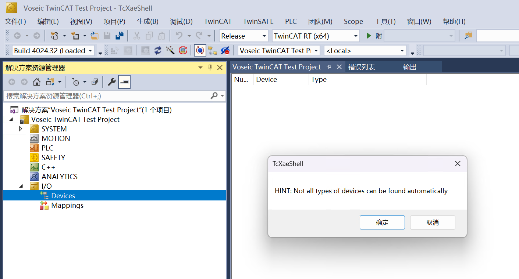
Task: Open Solution Explorer window position dropdown arrow
Action: tap(200, 68)
